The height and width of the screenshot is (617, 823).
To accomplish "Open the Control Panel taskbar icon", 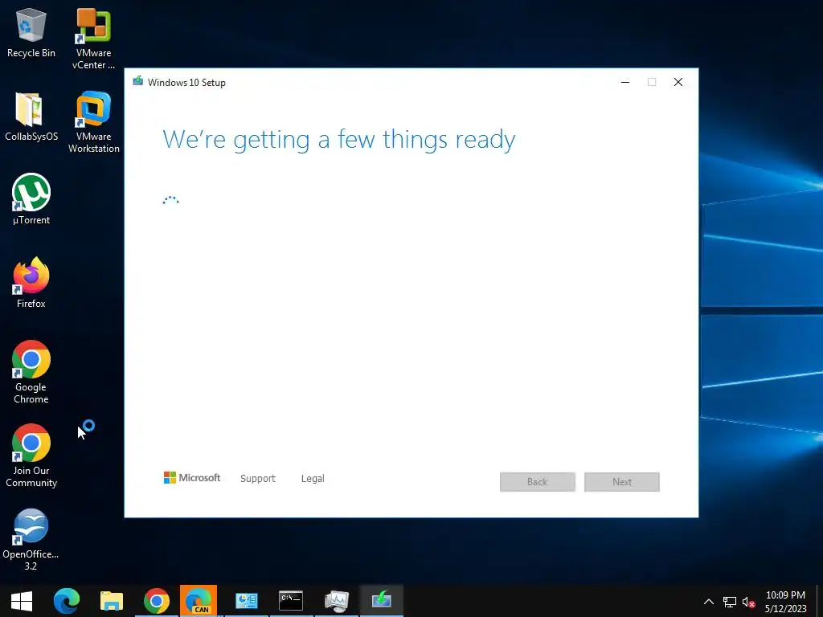I will tap(246, 601).
